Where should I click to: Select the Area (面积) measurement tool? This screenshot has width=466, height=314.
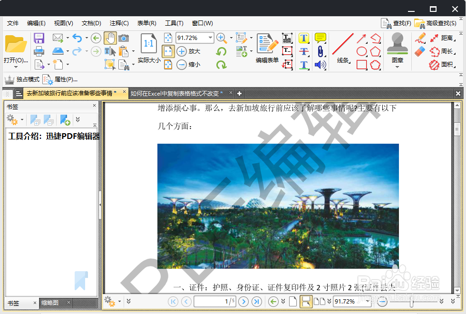pos(443,65)
